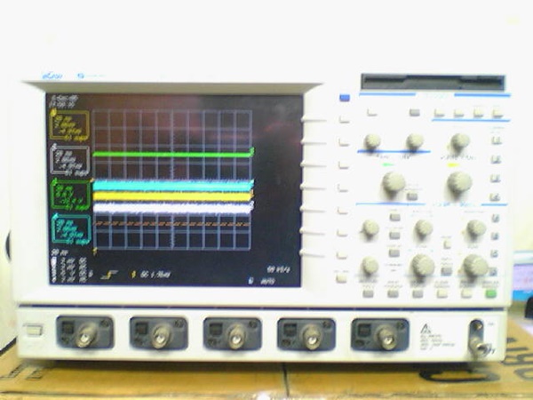533x400 pixels.
Task: Click the timebase readout on the display
Action: [x=278, y=268]
